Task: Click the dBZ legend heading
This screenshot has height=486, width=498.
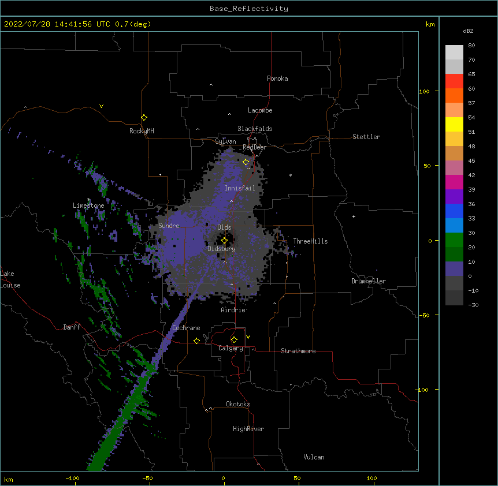Action: pos(468,31)
